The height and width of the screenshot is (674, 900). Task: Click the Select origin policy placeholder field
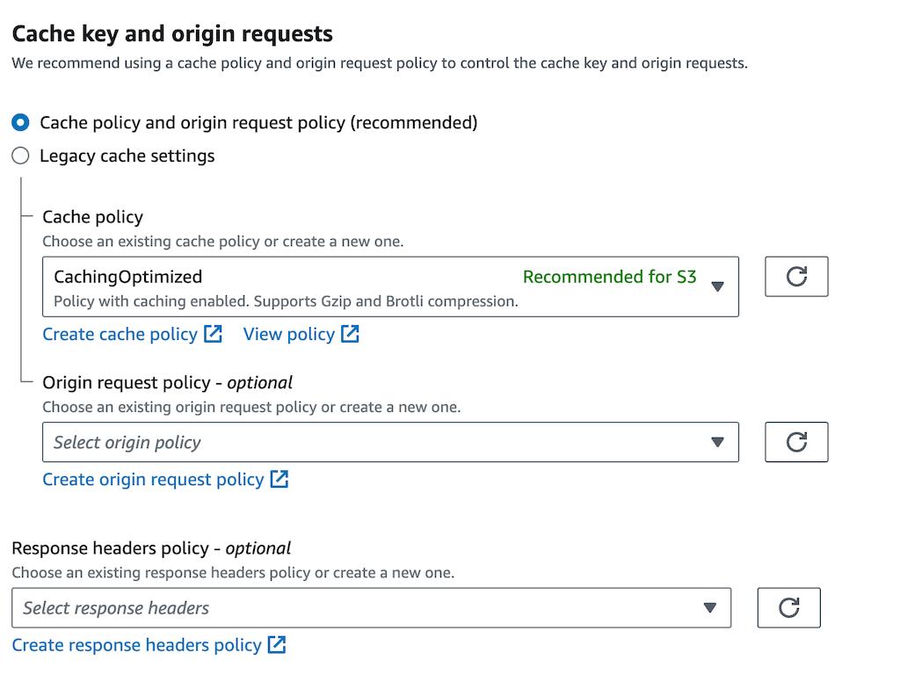[x=127, y=442]
